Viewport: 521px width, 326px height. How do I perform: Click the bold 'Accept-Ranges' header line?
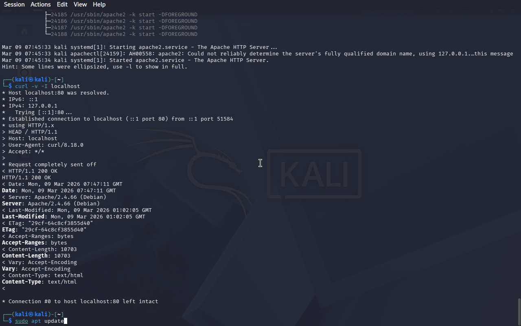pyautogui.click(x=35, y=243)
